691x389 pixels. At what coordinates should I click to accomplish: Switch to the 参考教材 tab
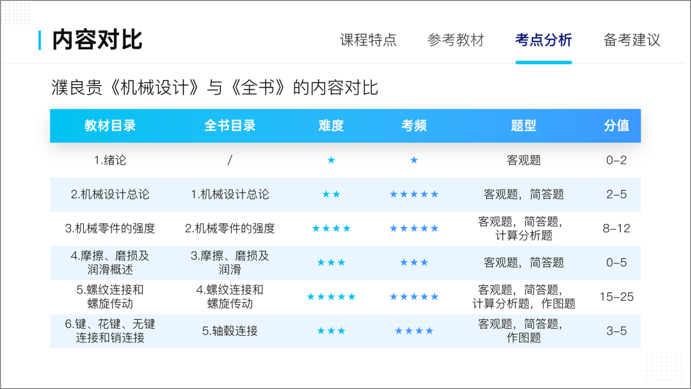click(x=456, y=40)
